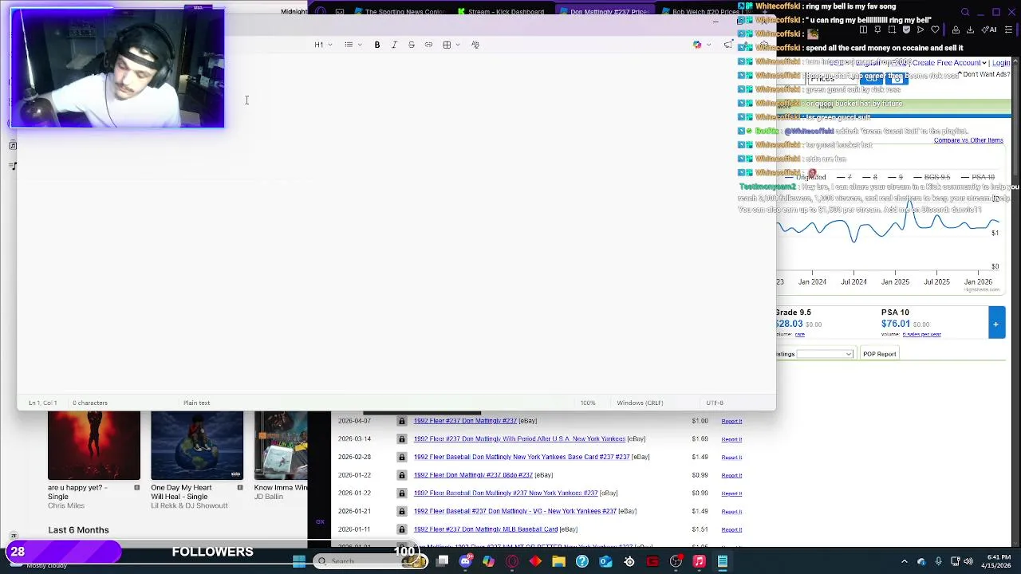The image size is (1021, 574).
Task: Open the Windows (CRLF) line ending selector
Action: (x=640, y=403)
